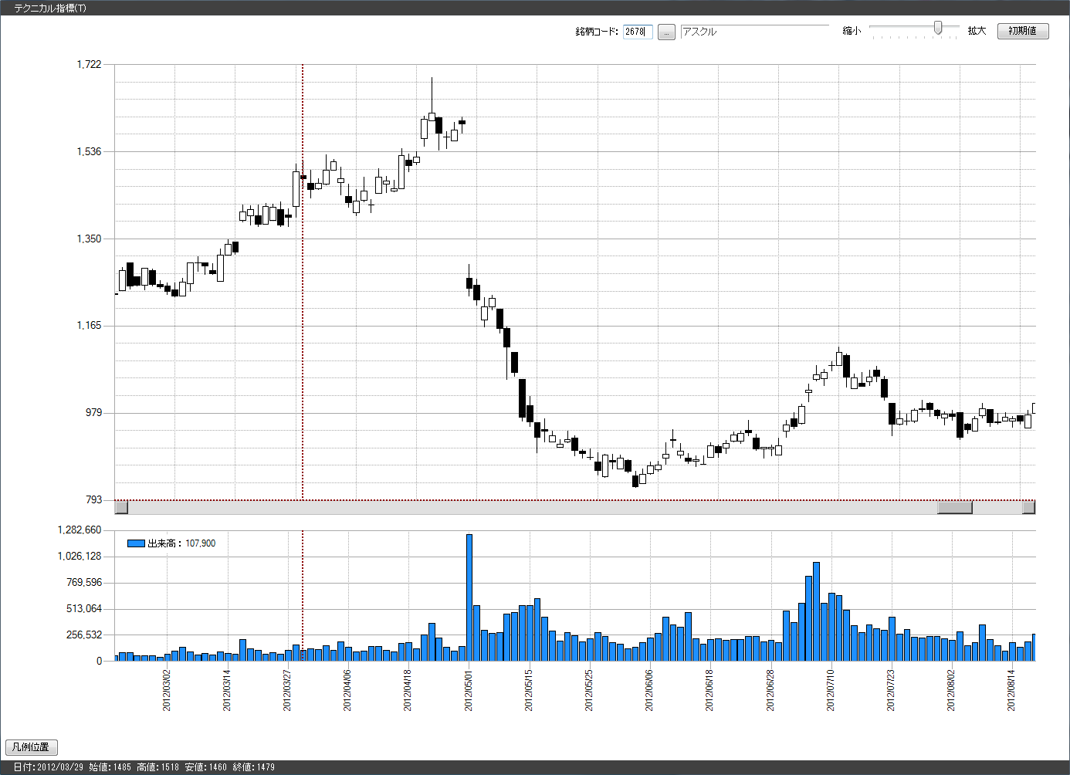Click the 2012/08/02 date axis label
Screen dimensions: 1070x775
(x=951, y=689)
